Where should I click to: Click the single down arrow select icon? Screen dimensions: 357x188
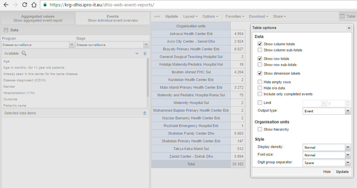(x=137, y=54)
